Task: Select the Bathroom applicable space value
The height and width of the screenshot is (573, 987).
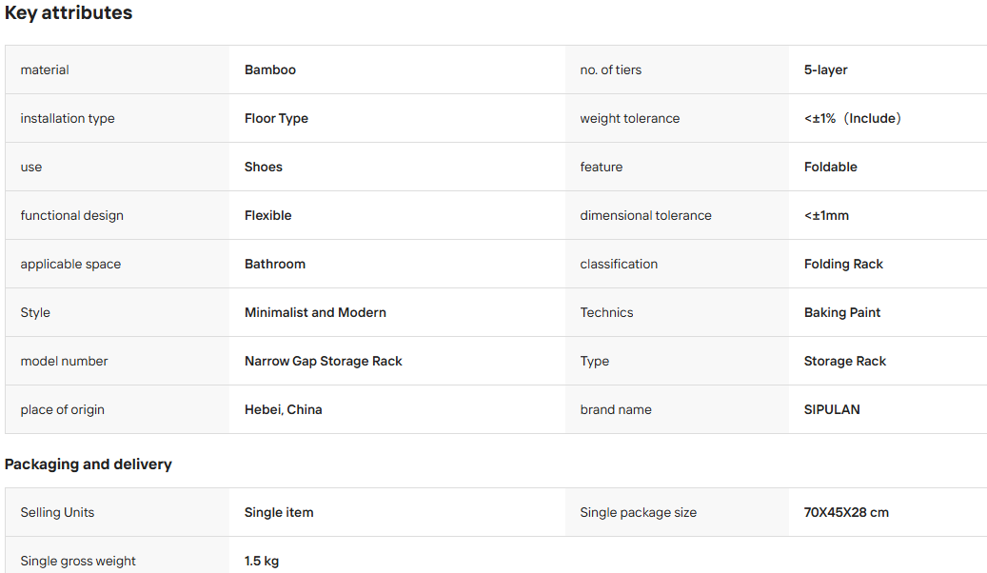Action: tap(275, 264)
